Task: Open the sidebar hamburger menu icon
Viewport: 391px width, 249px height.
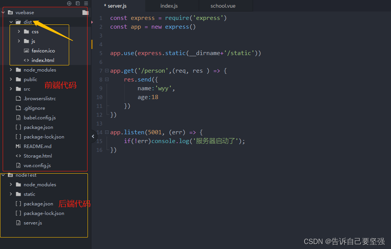Action: (x=86, y=3)
